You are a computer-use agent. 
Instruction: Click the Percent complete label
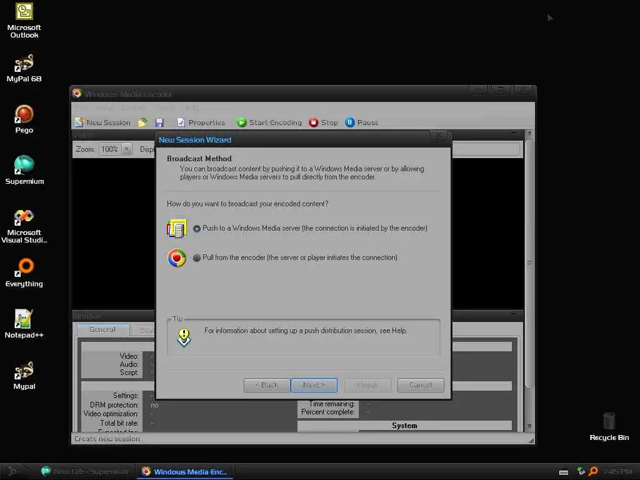(327, 412)
